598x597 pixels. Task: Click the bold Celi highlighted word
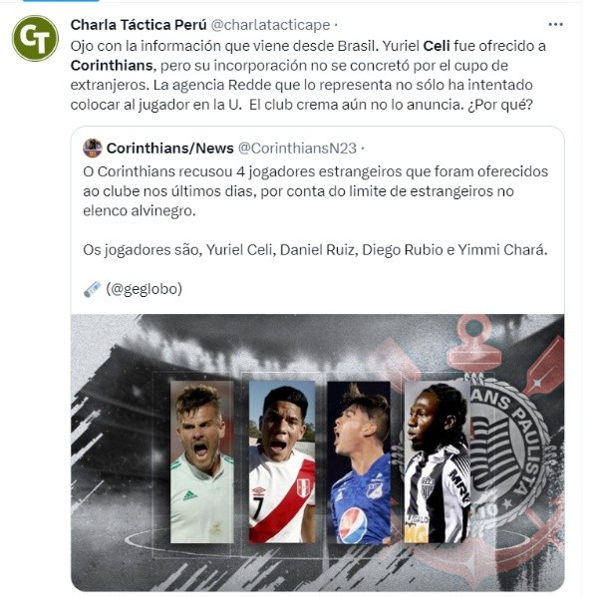click(437, 46)
